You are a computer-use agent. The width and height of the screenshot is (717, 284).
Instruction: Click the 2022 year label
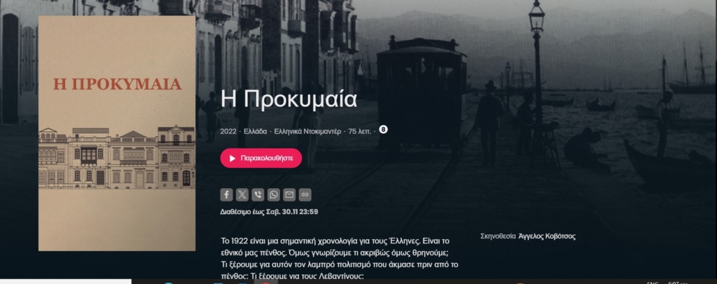(228, 131)
